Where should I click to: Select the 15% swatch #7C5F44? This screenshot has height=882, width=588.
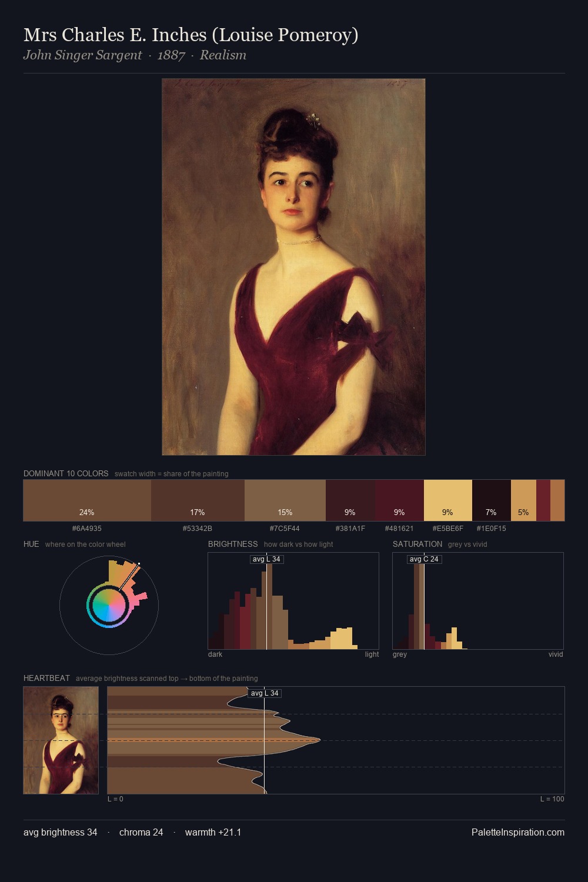[x=285, y=500]
